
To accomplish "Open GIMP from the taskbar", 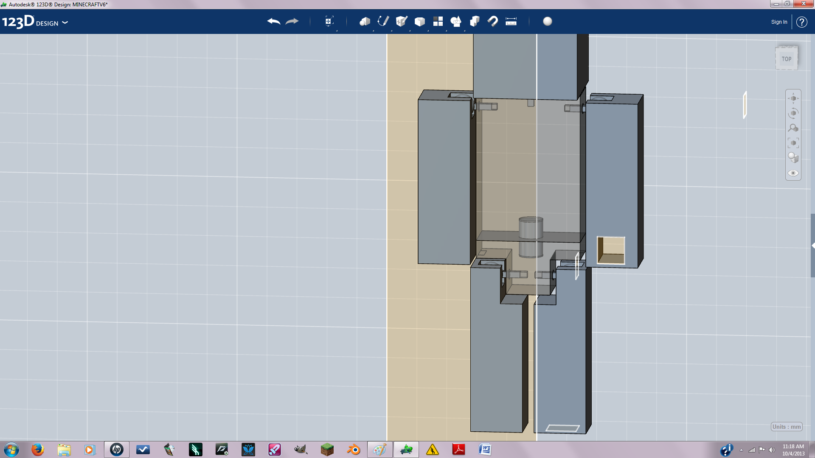I will click(301, 450).
